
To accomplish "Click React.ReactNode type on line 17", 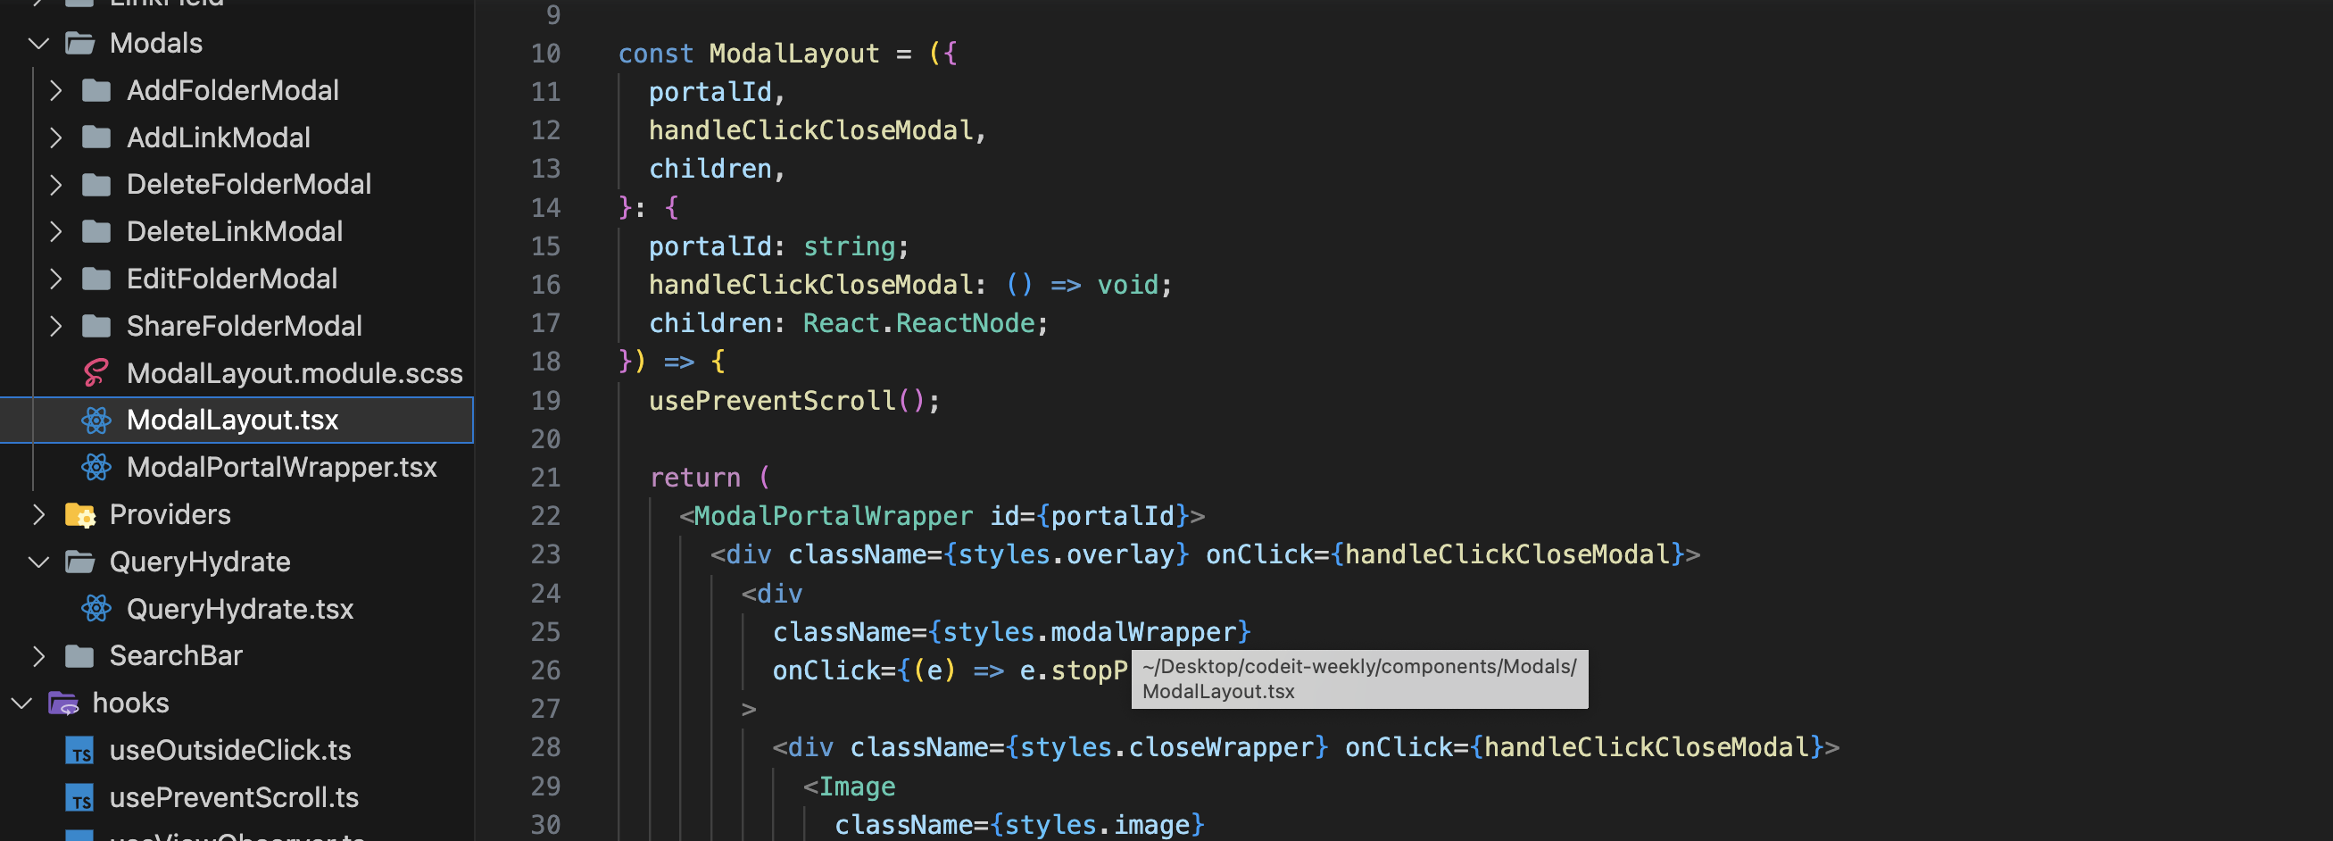I will (918, 323).
